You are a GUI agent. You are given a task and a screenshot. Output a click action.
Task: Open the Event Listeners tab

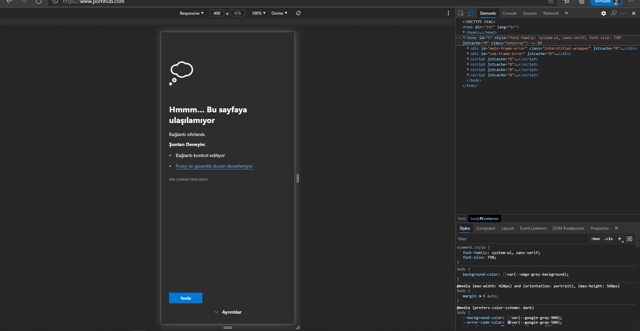[533, 228]
